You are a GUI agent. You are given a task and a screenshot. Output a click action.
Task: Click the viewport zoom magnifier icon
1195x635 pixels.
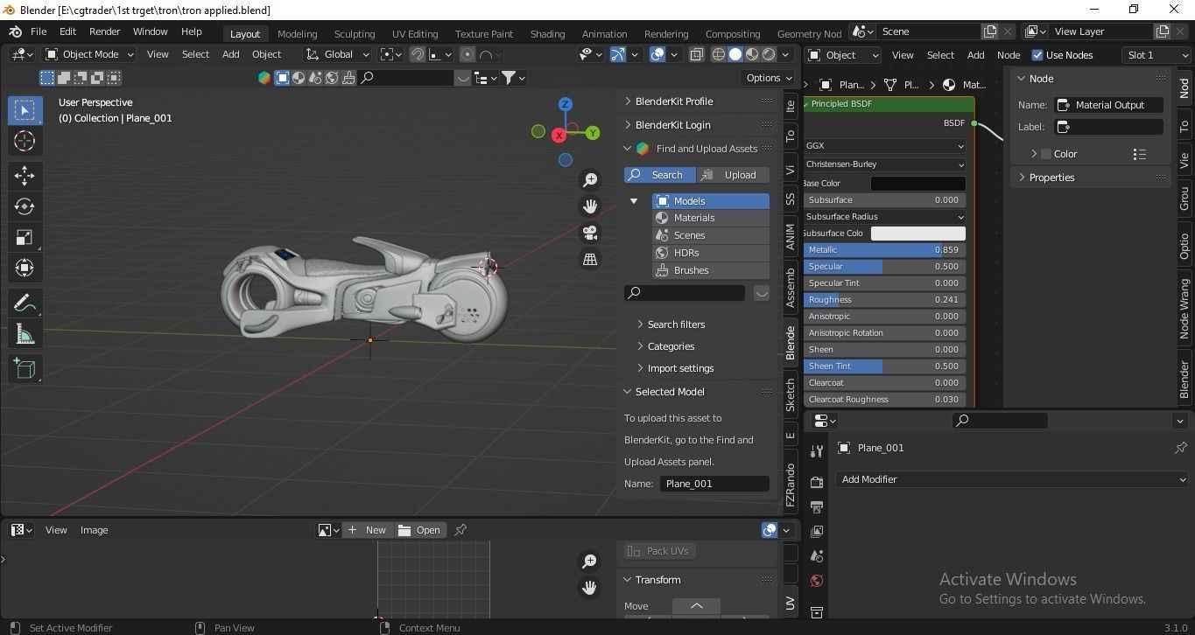point(591,179)
